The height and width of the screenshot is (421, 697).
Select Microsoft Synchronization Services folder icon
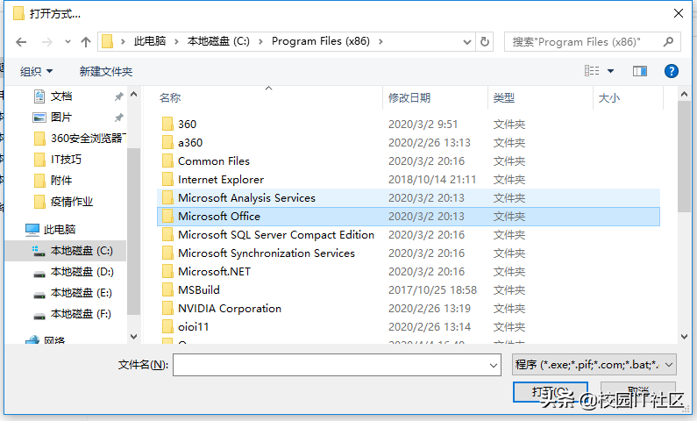coord(167,253)
